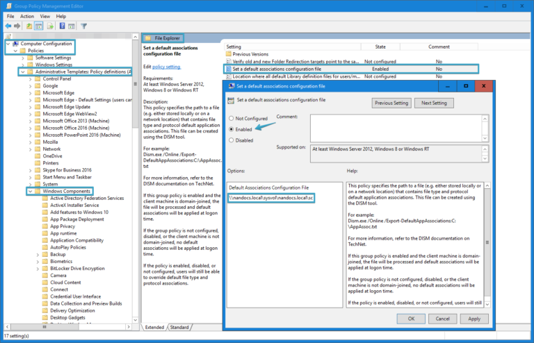The height and width of the screenshot is (343, 534).
Task: Collapse the Windows Components tree node
Action: 29,191
